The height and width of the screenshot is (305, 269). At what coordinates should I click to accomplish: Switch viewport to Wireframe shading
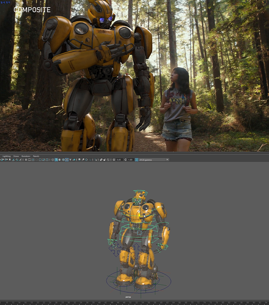tap(53, 160)
